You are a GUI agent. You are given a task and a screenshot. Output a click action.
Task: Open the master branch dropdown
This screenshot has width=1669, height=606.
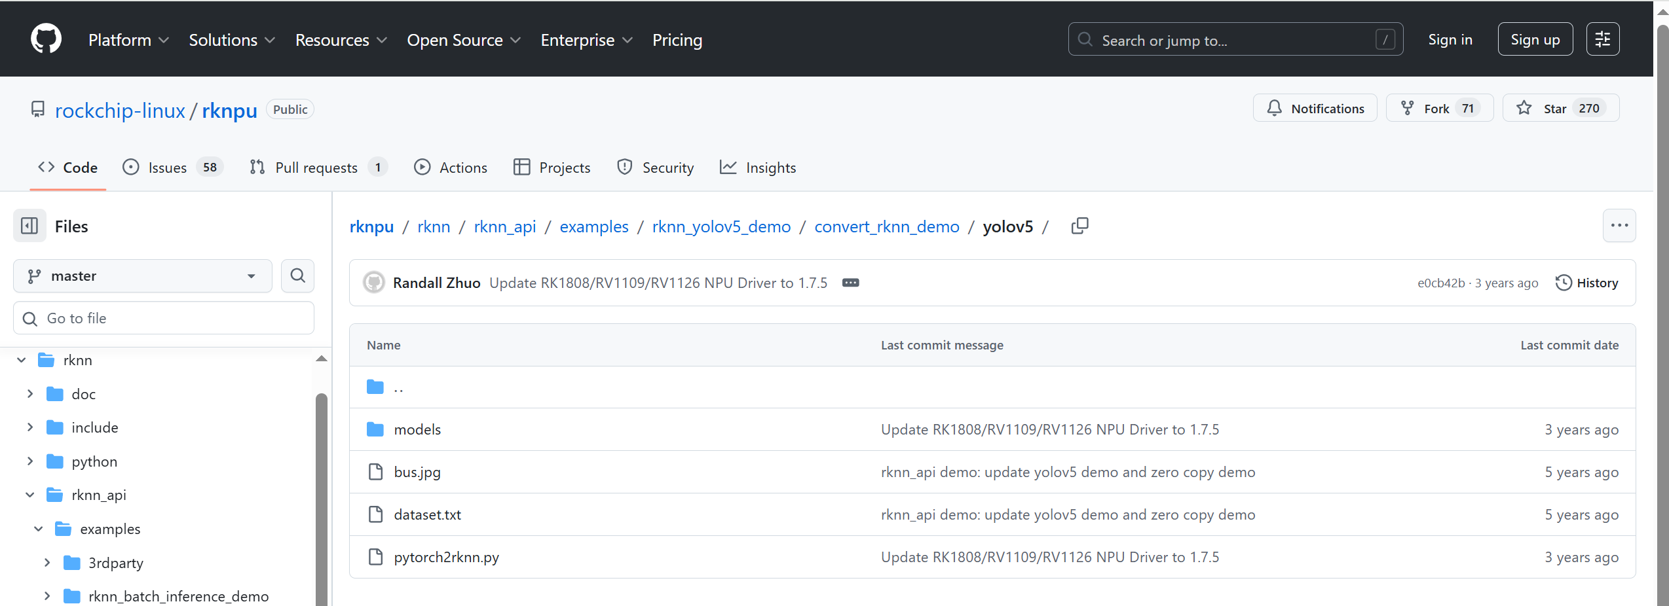pyautogui.click(x=142, y=276)
